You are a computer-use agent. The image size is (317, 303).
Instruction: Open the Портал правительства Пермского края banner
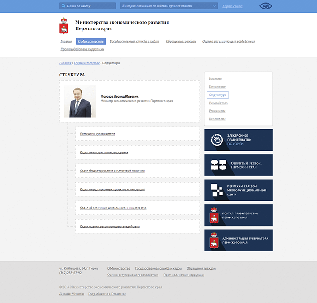coord(238,215)
